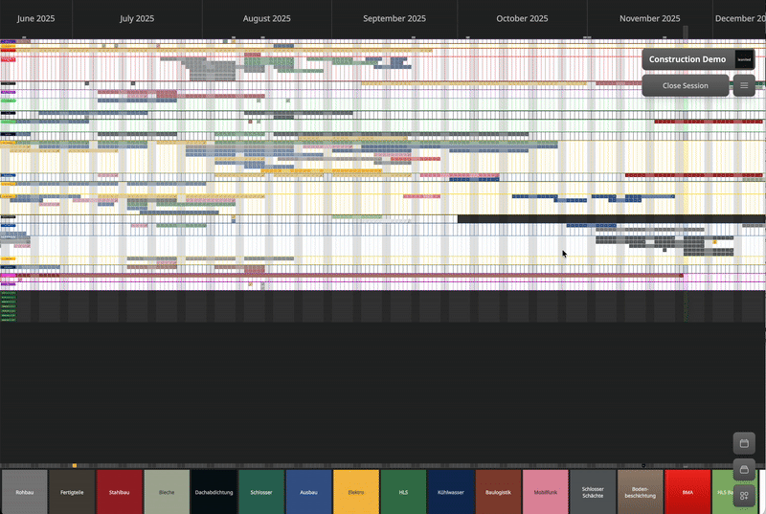This screenshot has width=766, height=514.
Task: Click the logo thumbnail next to Construction Demo
Action: (x=744, y=59)
